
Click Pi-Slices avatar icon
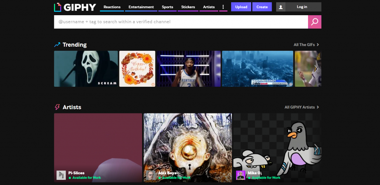[x=61, y=175]
